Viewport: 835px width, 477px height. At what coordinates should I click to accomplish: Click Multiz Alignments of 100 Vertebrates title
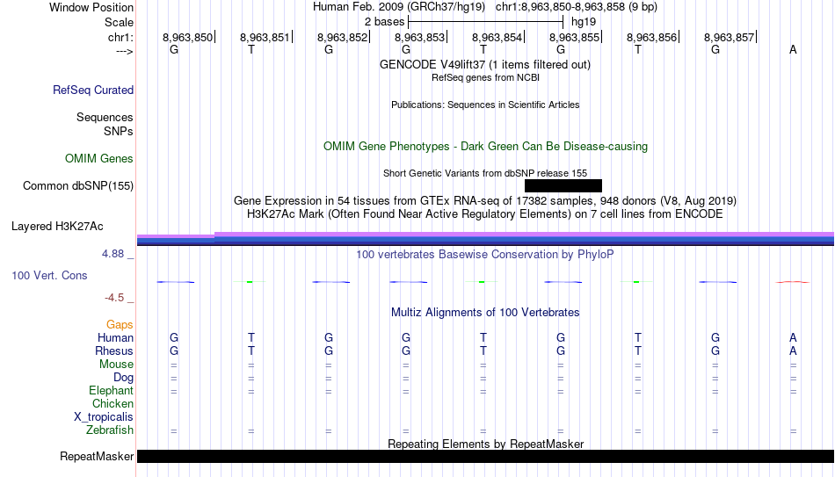(485, 313)
